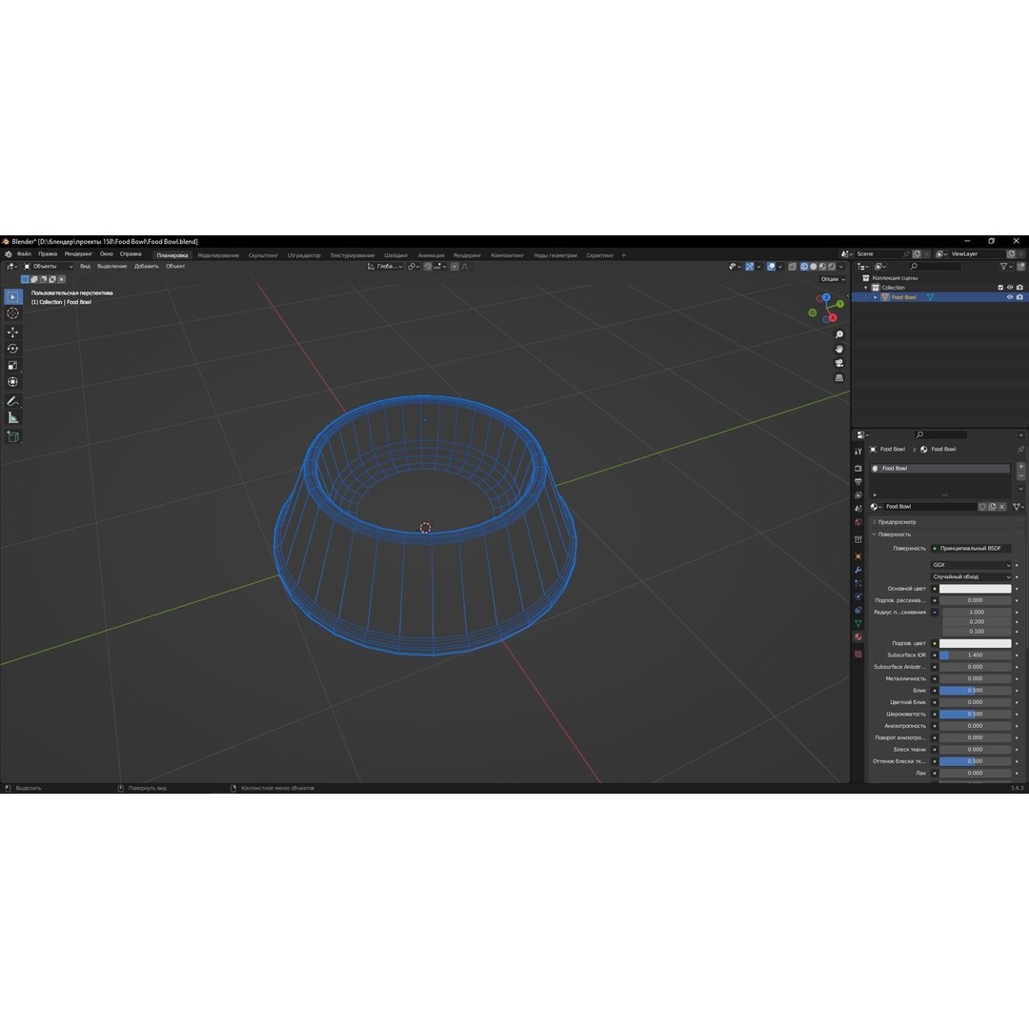This screenshot has width=1029, height=1029.
Task: Toggle camera view icon in viewport
Action: [x=838, y=364]
